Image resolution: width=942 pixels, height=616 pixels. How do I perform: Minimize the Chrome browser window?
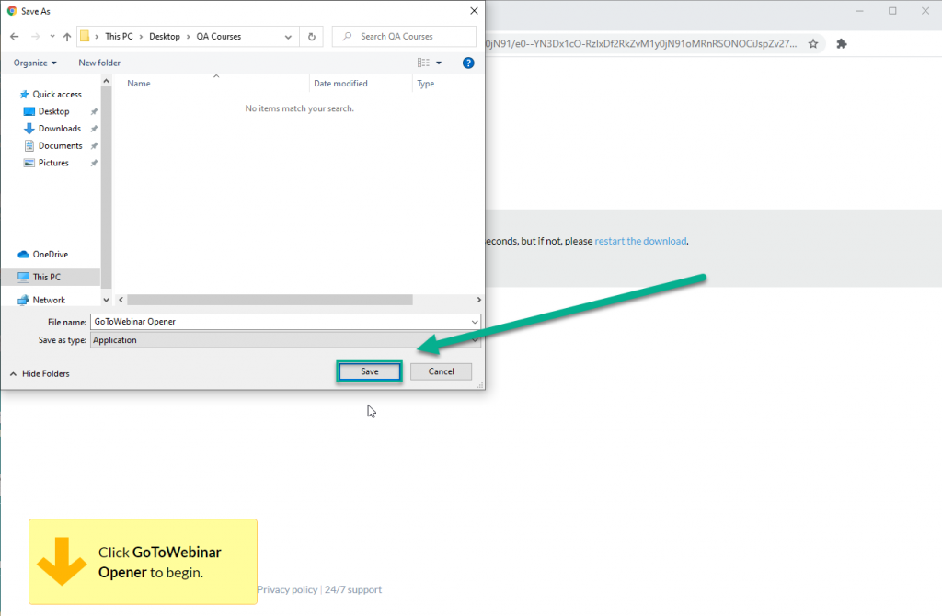point(860,11)
